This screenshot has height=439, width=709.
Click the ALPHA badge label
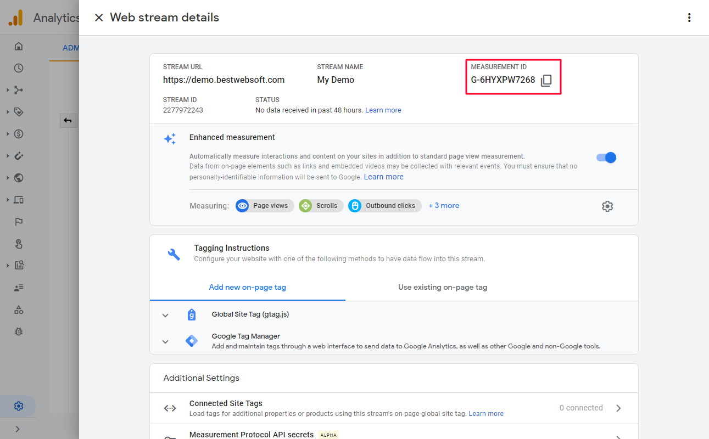[x=328, y=435]
